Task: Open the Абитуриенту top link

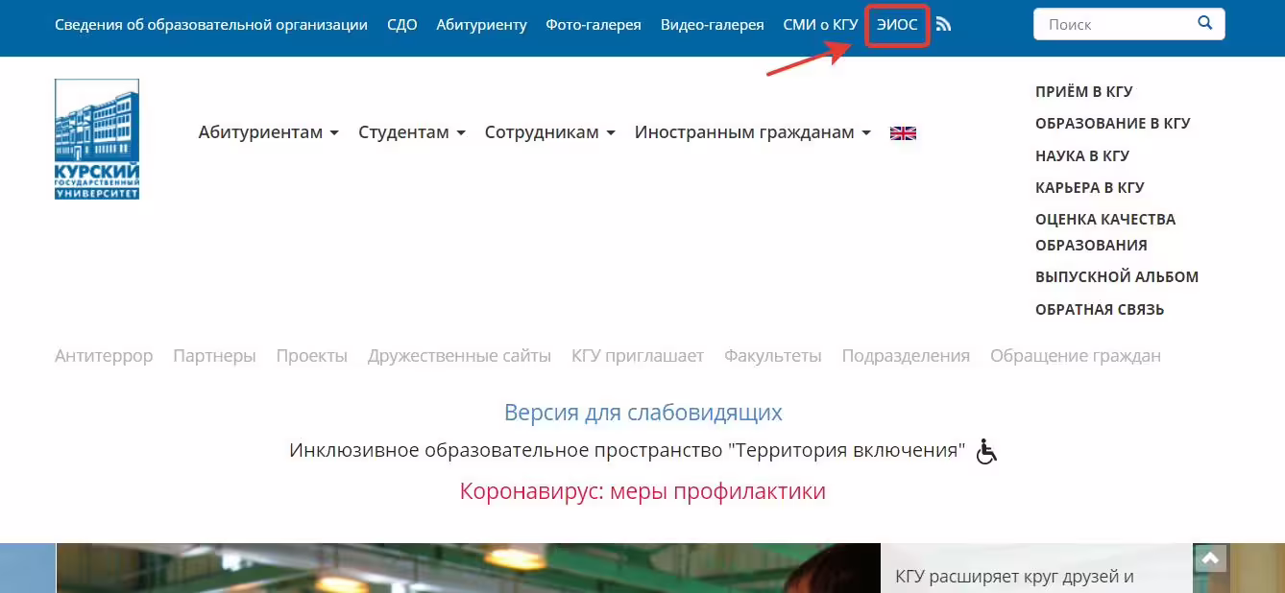Action: tap(481, 25)
